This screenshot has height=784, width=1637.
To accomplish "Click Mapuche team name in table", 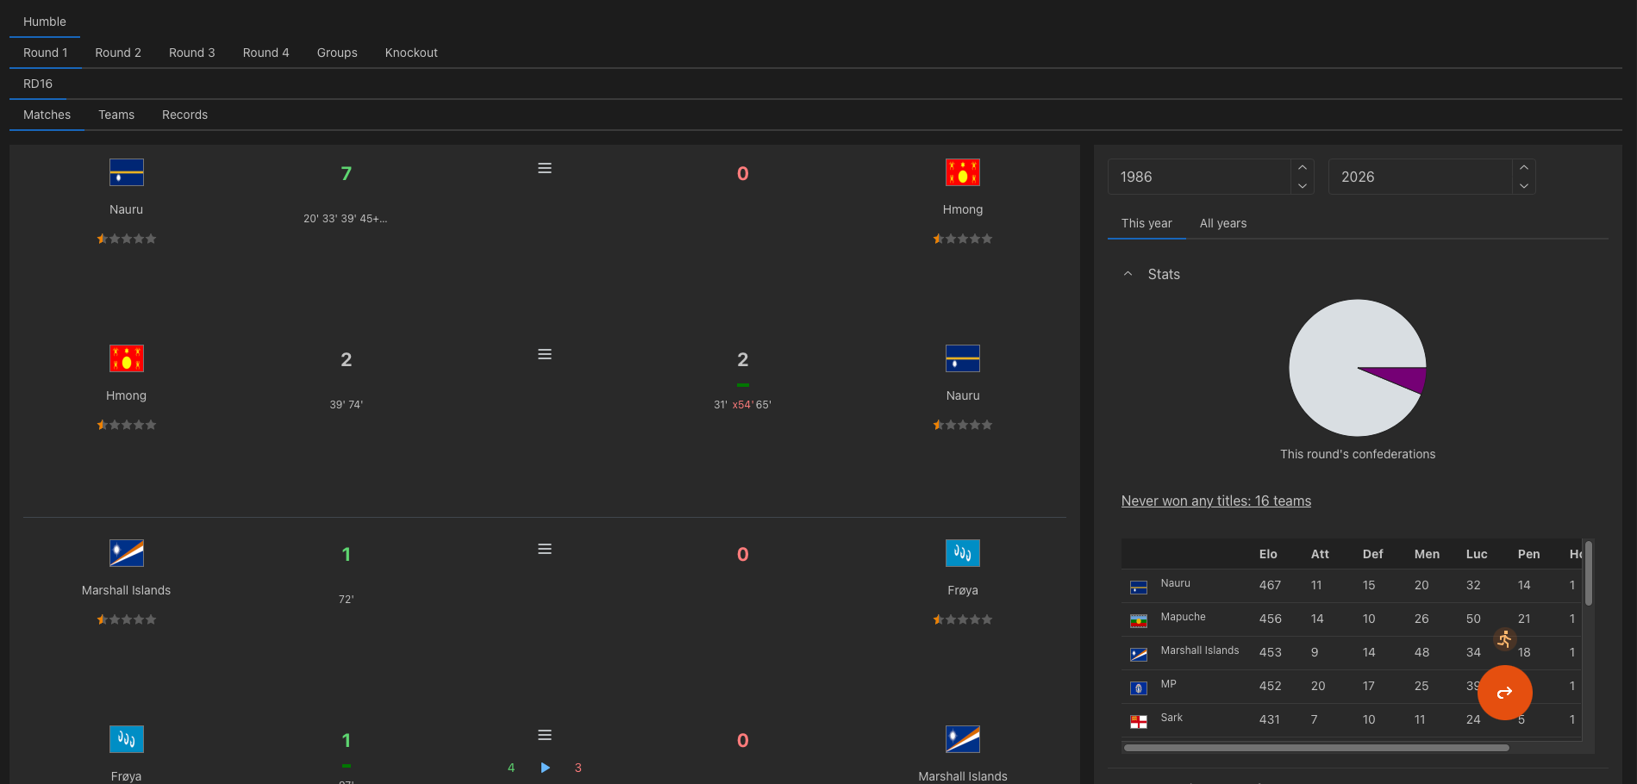I will 1183,617.
